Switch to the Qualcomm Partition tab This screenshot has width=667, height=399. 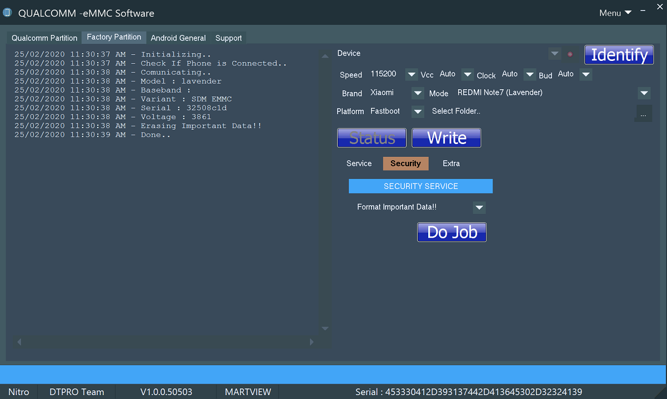point(44,38)
